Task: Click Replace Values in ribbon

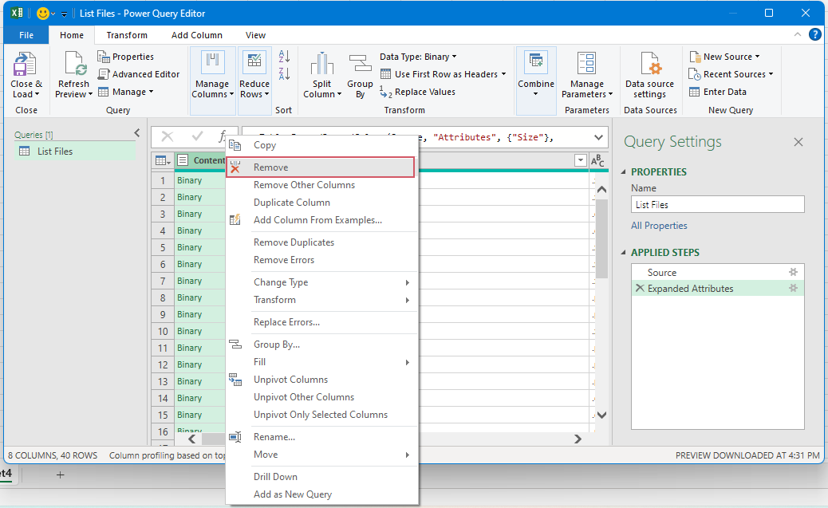Action: [417, 92]
